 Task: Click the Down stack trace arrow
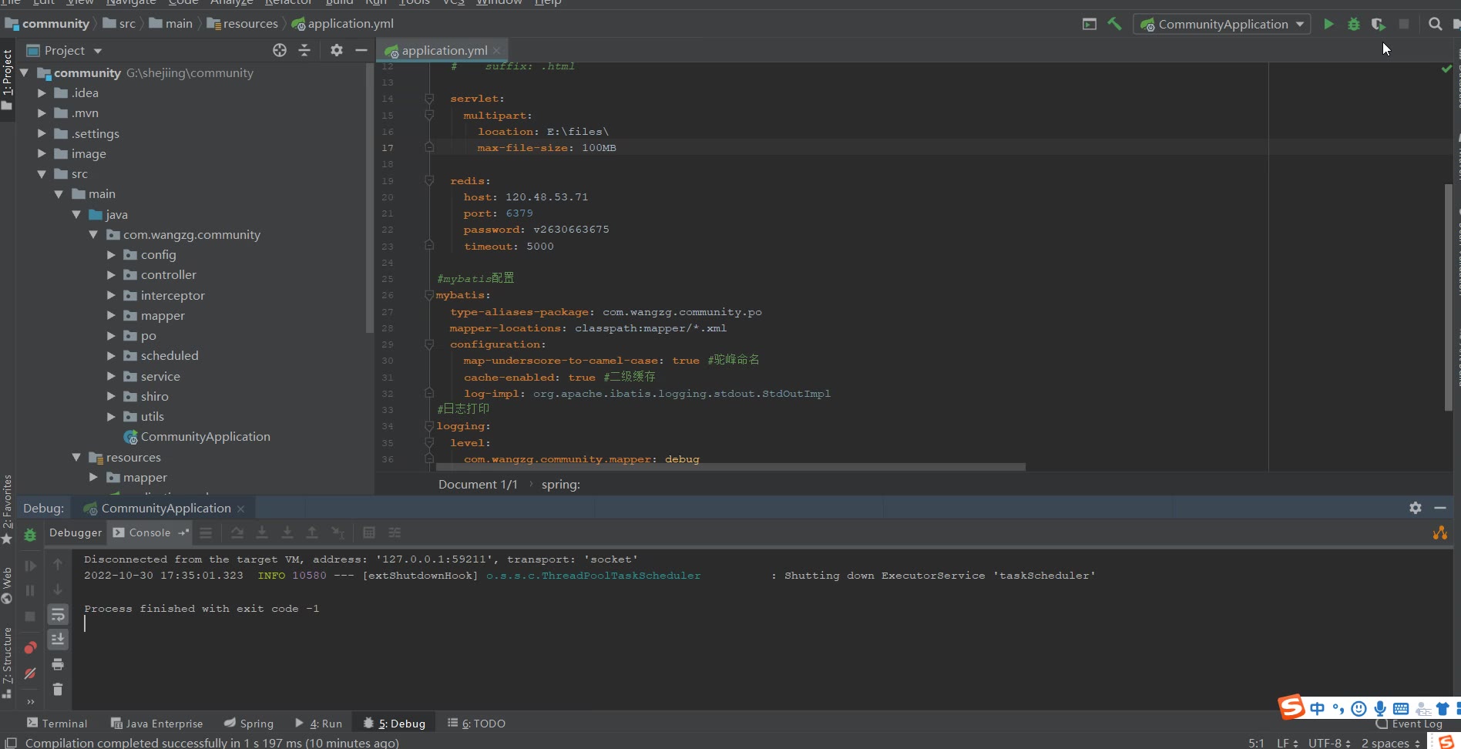click(x=58, y=589)
